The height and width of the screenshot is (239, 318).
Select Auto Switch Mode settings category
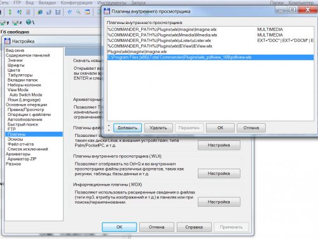click(26, 95)
